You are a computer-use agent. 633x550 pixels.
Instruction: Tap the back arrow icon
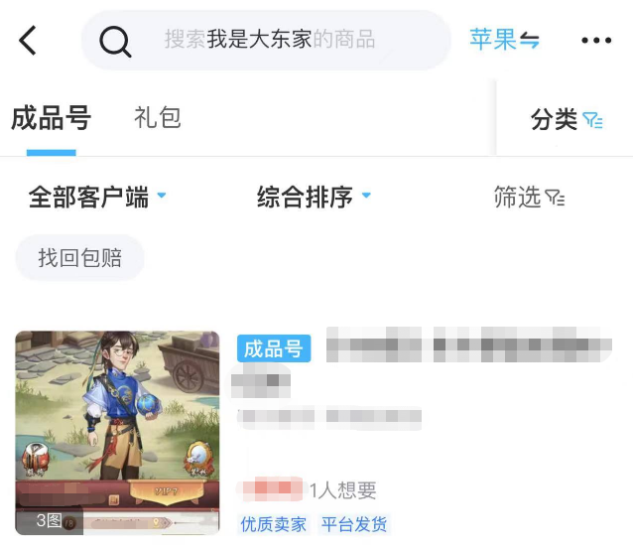[x=28, y=40]
